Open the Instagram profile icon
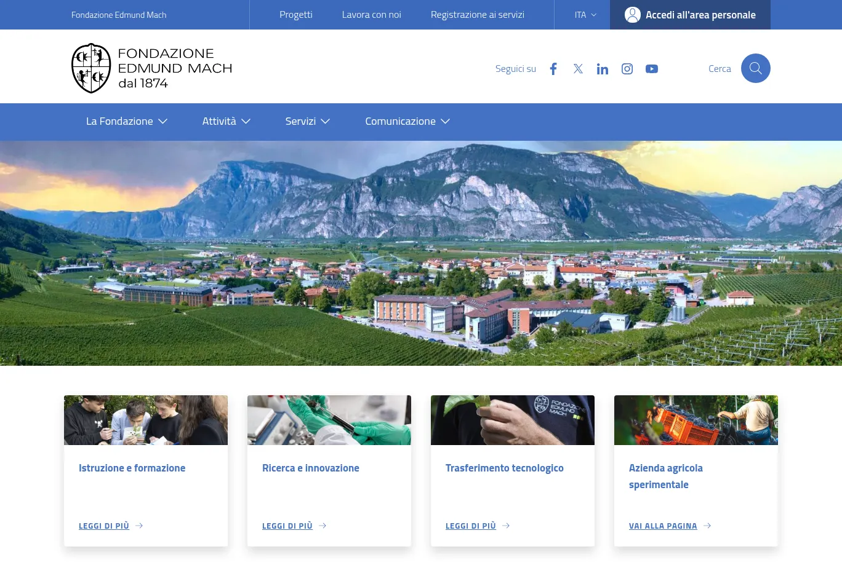The height and width of the screenshot is (584, 842). click(627, 69)
